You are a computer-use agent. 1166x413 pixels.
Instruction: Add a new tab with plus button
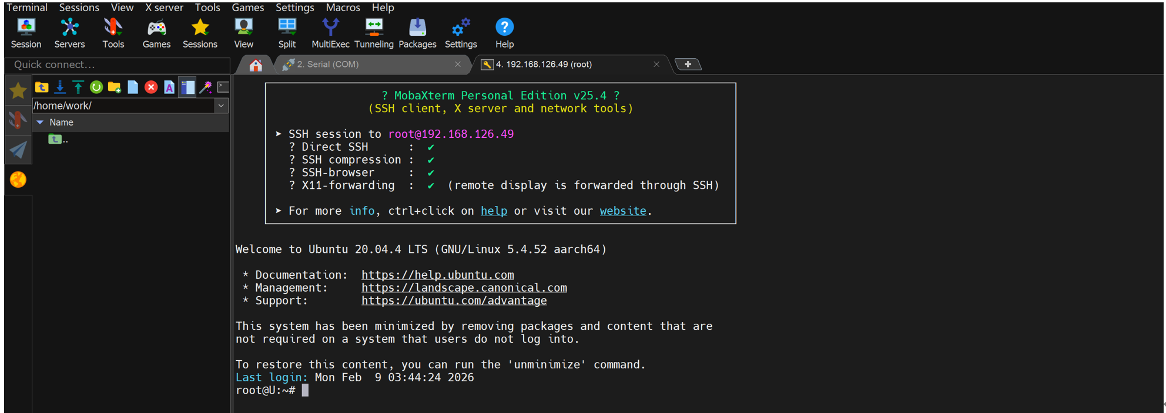688,65
